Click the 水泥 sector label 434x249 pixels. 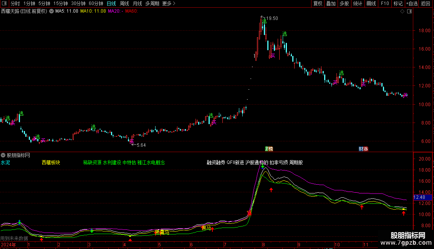(5, 162)
